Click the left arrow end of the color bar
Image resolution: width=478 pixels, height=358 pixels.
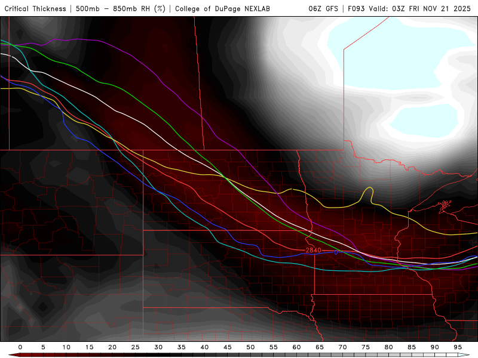coord(14,355)
